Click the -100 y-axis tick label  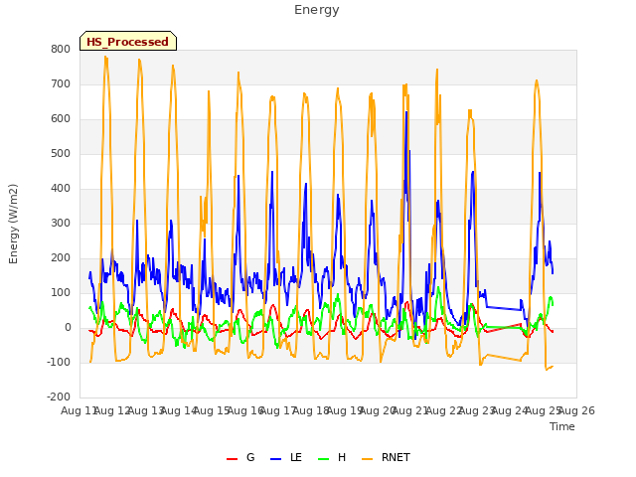point(59,362)
